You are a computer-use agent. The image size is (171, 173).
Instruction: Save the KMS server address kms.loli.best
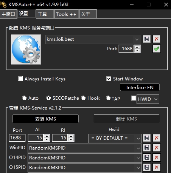pos(147,39)
